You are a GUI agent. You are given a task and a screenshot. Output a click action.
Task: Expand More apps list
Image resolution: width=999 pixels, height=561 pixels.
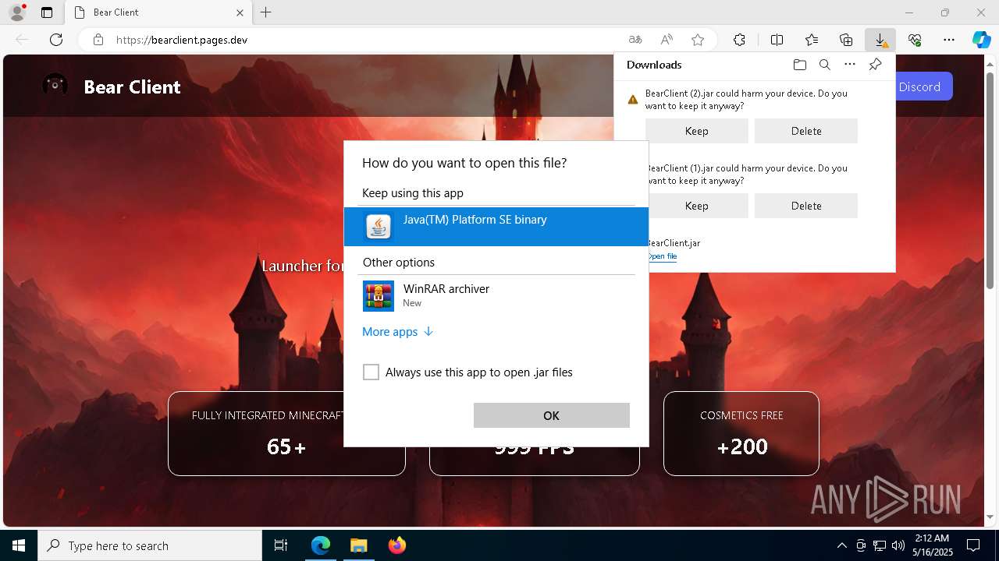click(397, 332)
